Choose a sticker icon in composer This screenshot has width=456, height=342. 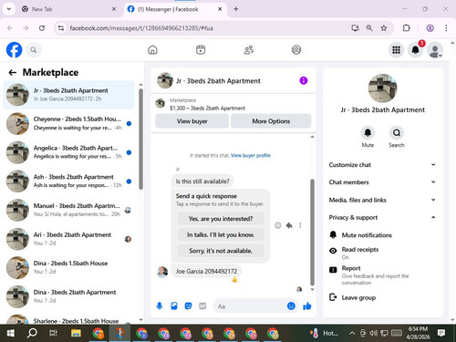pos(188,306)
